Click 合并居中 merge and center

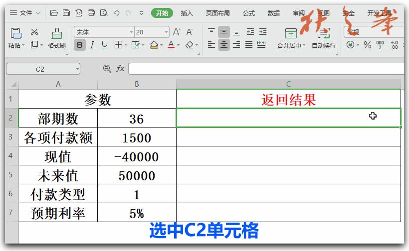tap(291, 38)
